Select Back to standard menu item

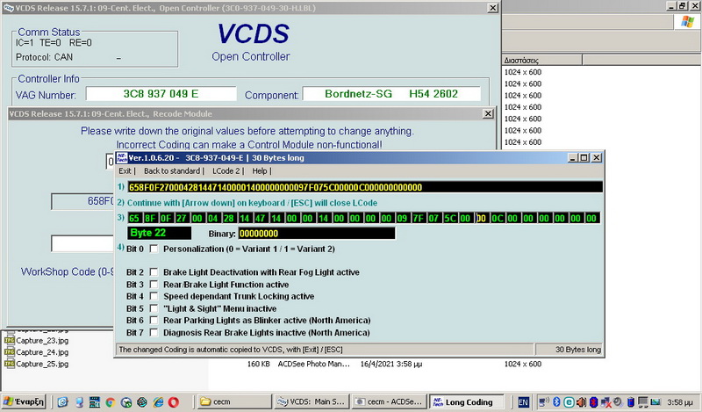click(172, 170)
